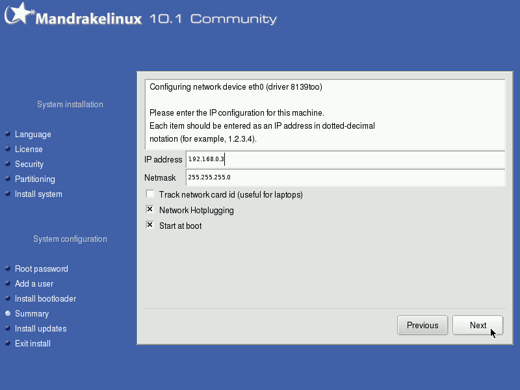Screen dimensions: 520x390
Task: Click the 'Exit install' step label
Action: [33, 343]
